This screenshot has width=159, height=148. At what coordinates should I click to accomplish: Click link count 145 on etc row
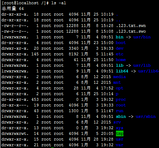(35, 54)
